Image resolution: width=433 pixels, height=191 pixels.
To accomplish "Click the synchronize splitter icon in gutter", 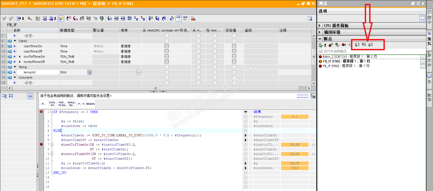I will click(x=30, y=96).
